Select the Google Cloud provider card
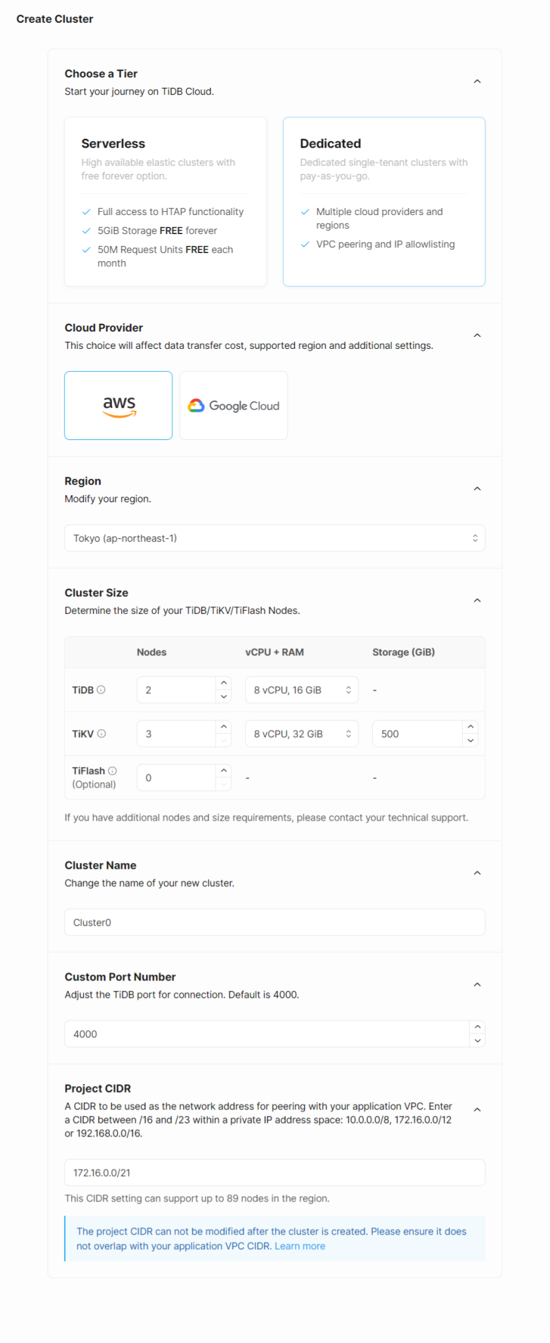550x1343 pixels. [233, 405]
